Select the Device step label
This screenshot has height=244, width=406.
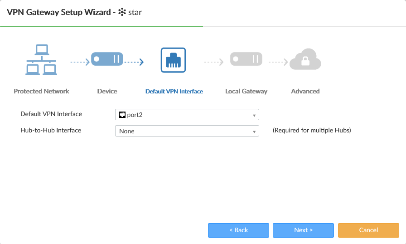pyautogui.click(x=107, y=91)
